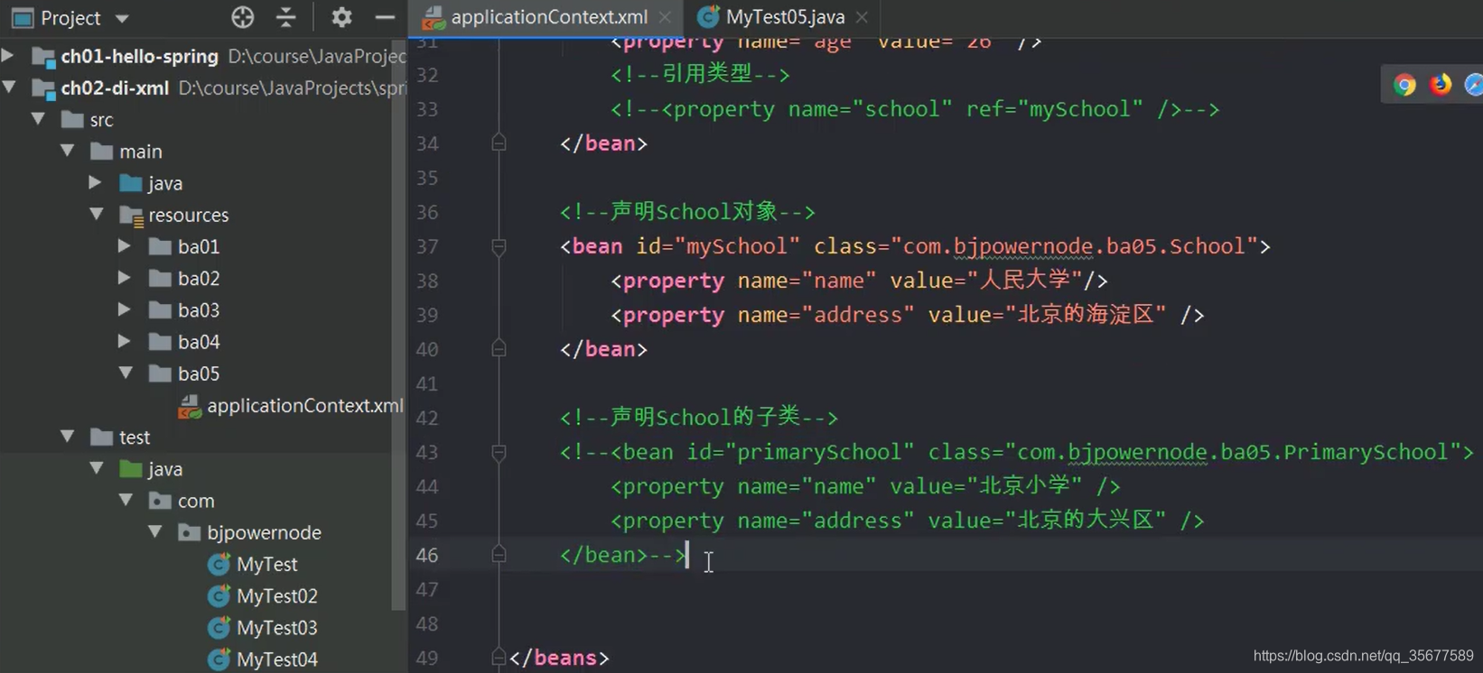Collapse the test folder

coord(68,437)
